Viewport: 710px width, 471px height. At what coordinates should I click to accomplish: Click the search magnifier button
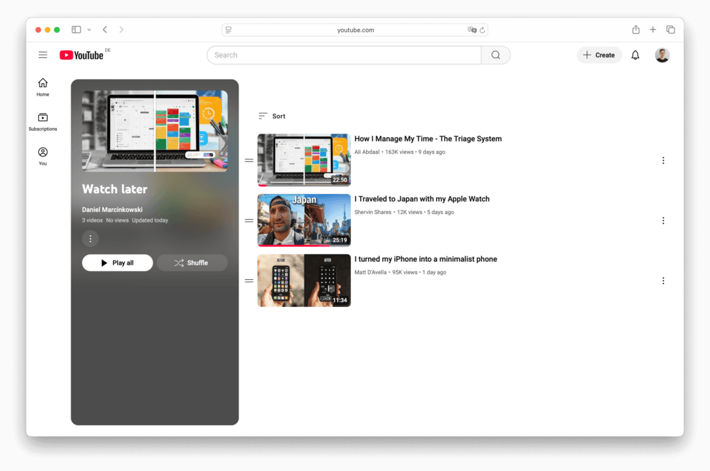tap(496, 55)
